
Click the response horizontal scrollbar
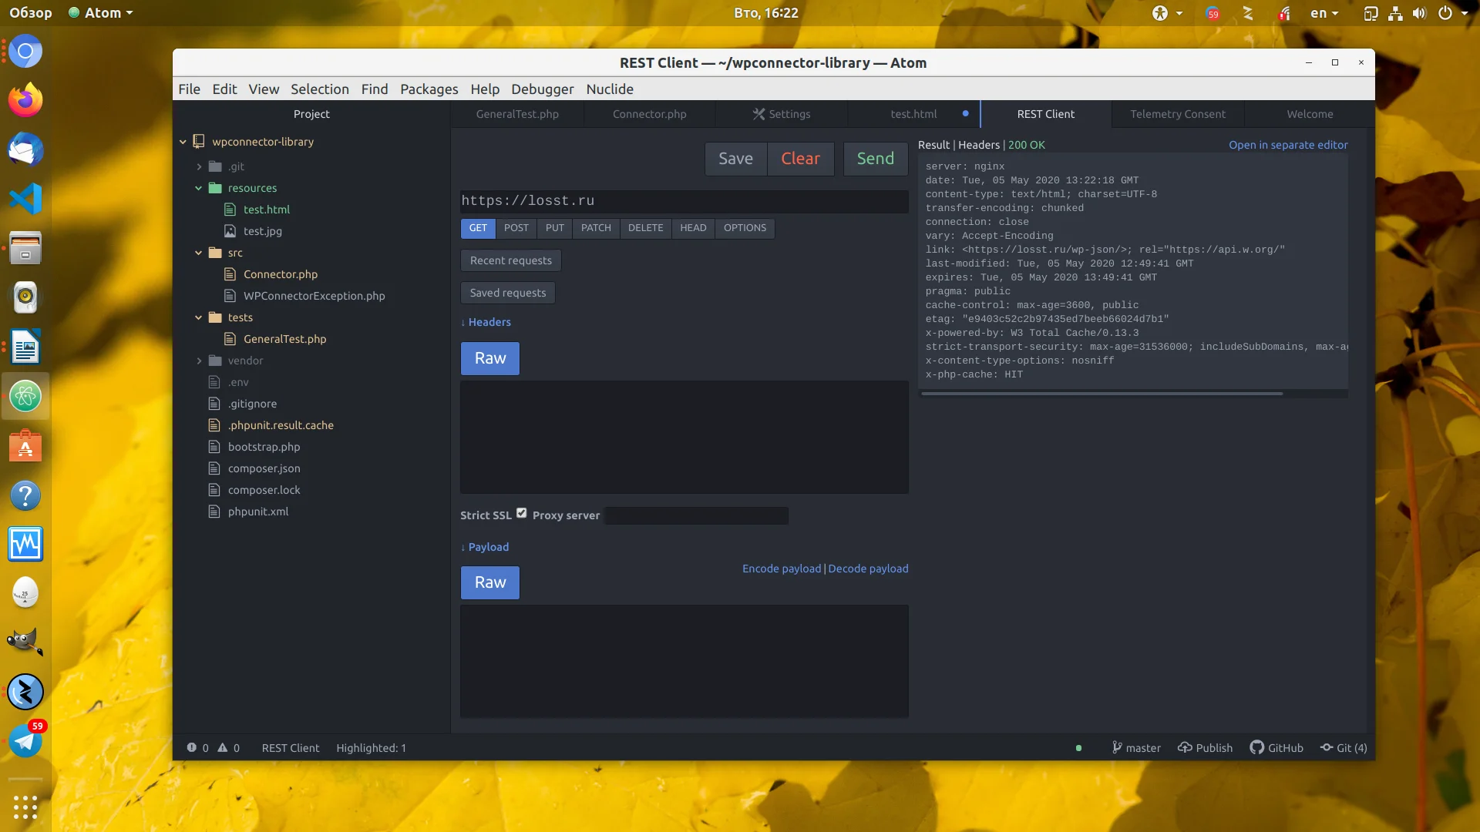[x=1102, y=394]
